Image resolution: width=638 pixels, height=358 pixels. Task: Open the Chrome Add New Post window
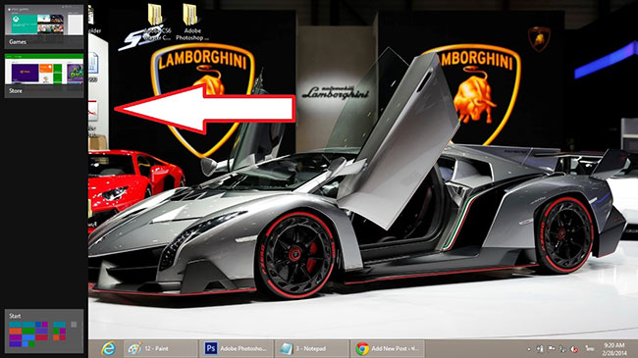coord(388,348)
